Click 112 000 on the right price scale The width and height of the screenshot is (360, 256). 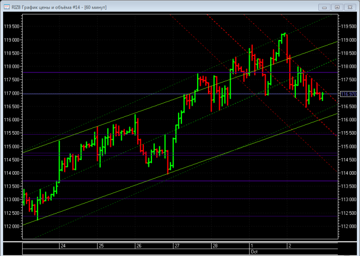(349, 226)
